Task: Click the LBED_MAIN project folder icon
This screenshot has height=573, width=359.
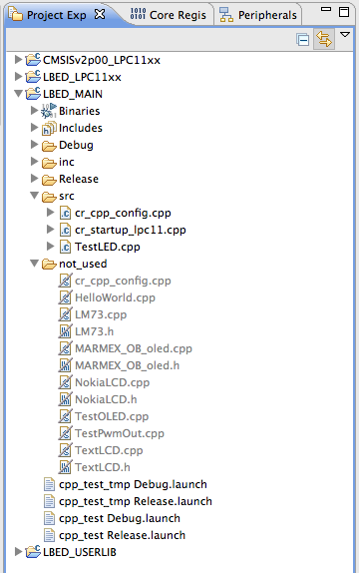Action: click(33, 93)
